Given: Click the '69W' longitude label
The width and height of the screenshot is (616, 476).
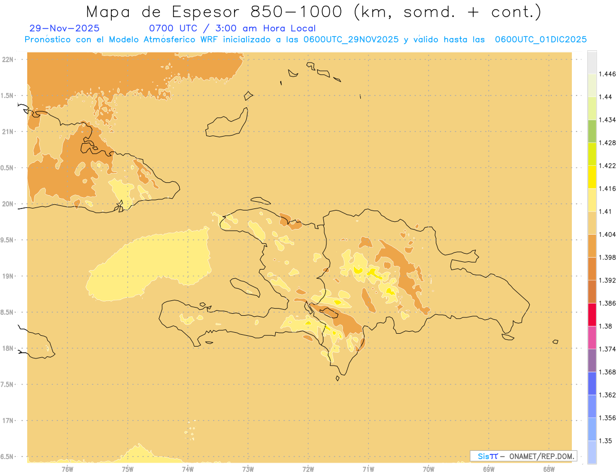Looking at the screenshot, I should pyautogui.click(x=489, y=469).
